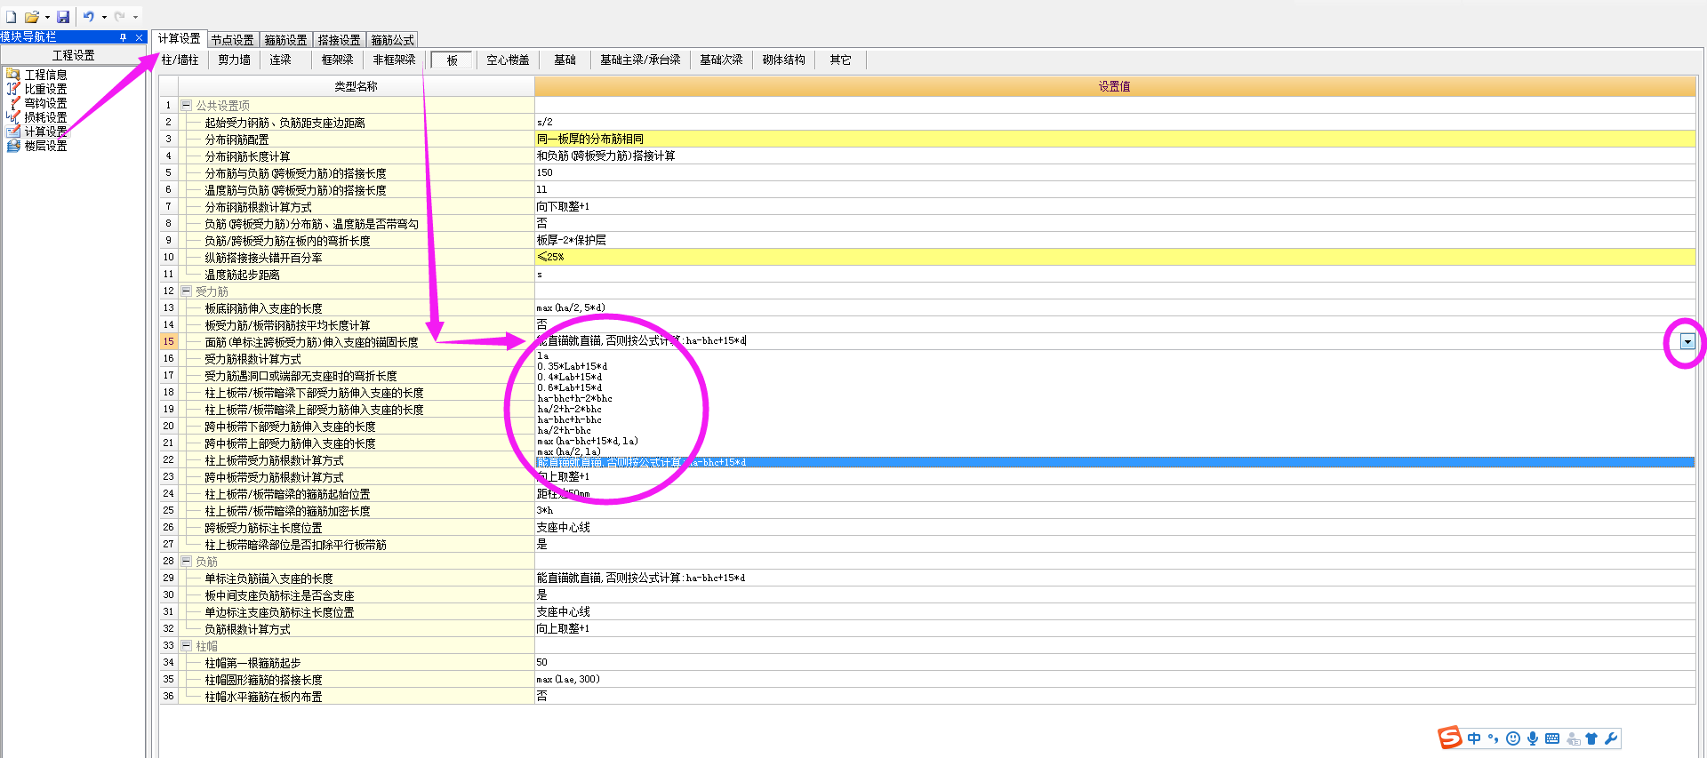Collapse the 负筋 group
Screen dimensions: 1707x758
pos(187,561)
